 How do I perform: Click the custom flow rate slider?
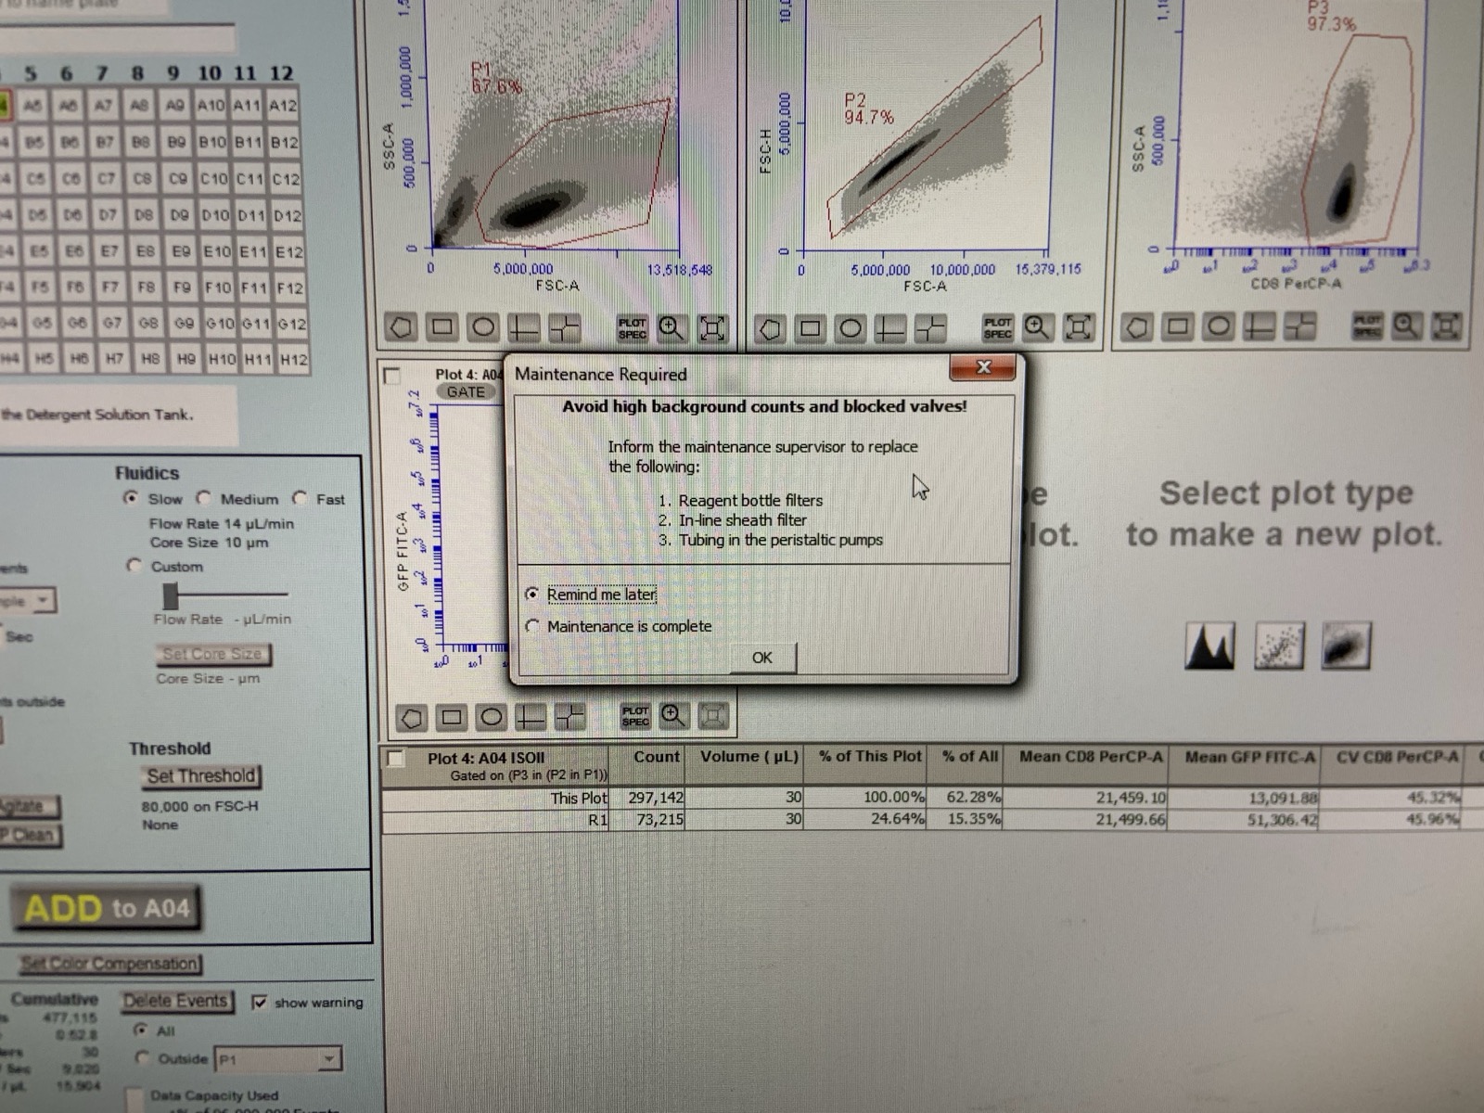(x=171, y=595)
